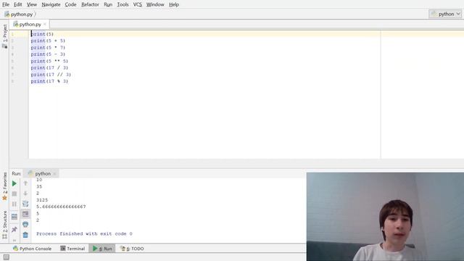Click the print output icon in Run panel
This screenshot has height=261, width=464.
(x=25, y=224)
